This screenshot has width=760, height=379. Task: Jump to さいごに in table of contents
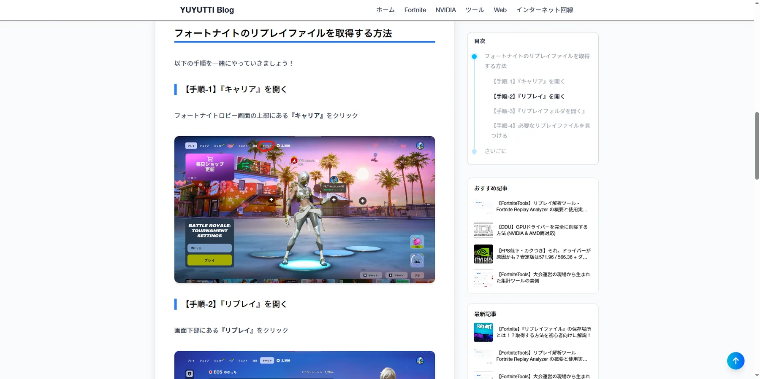pyautogui.click(x=495, y=151)
